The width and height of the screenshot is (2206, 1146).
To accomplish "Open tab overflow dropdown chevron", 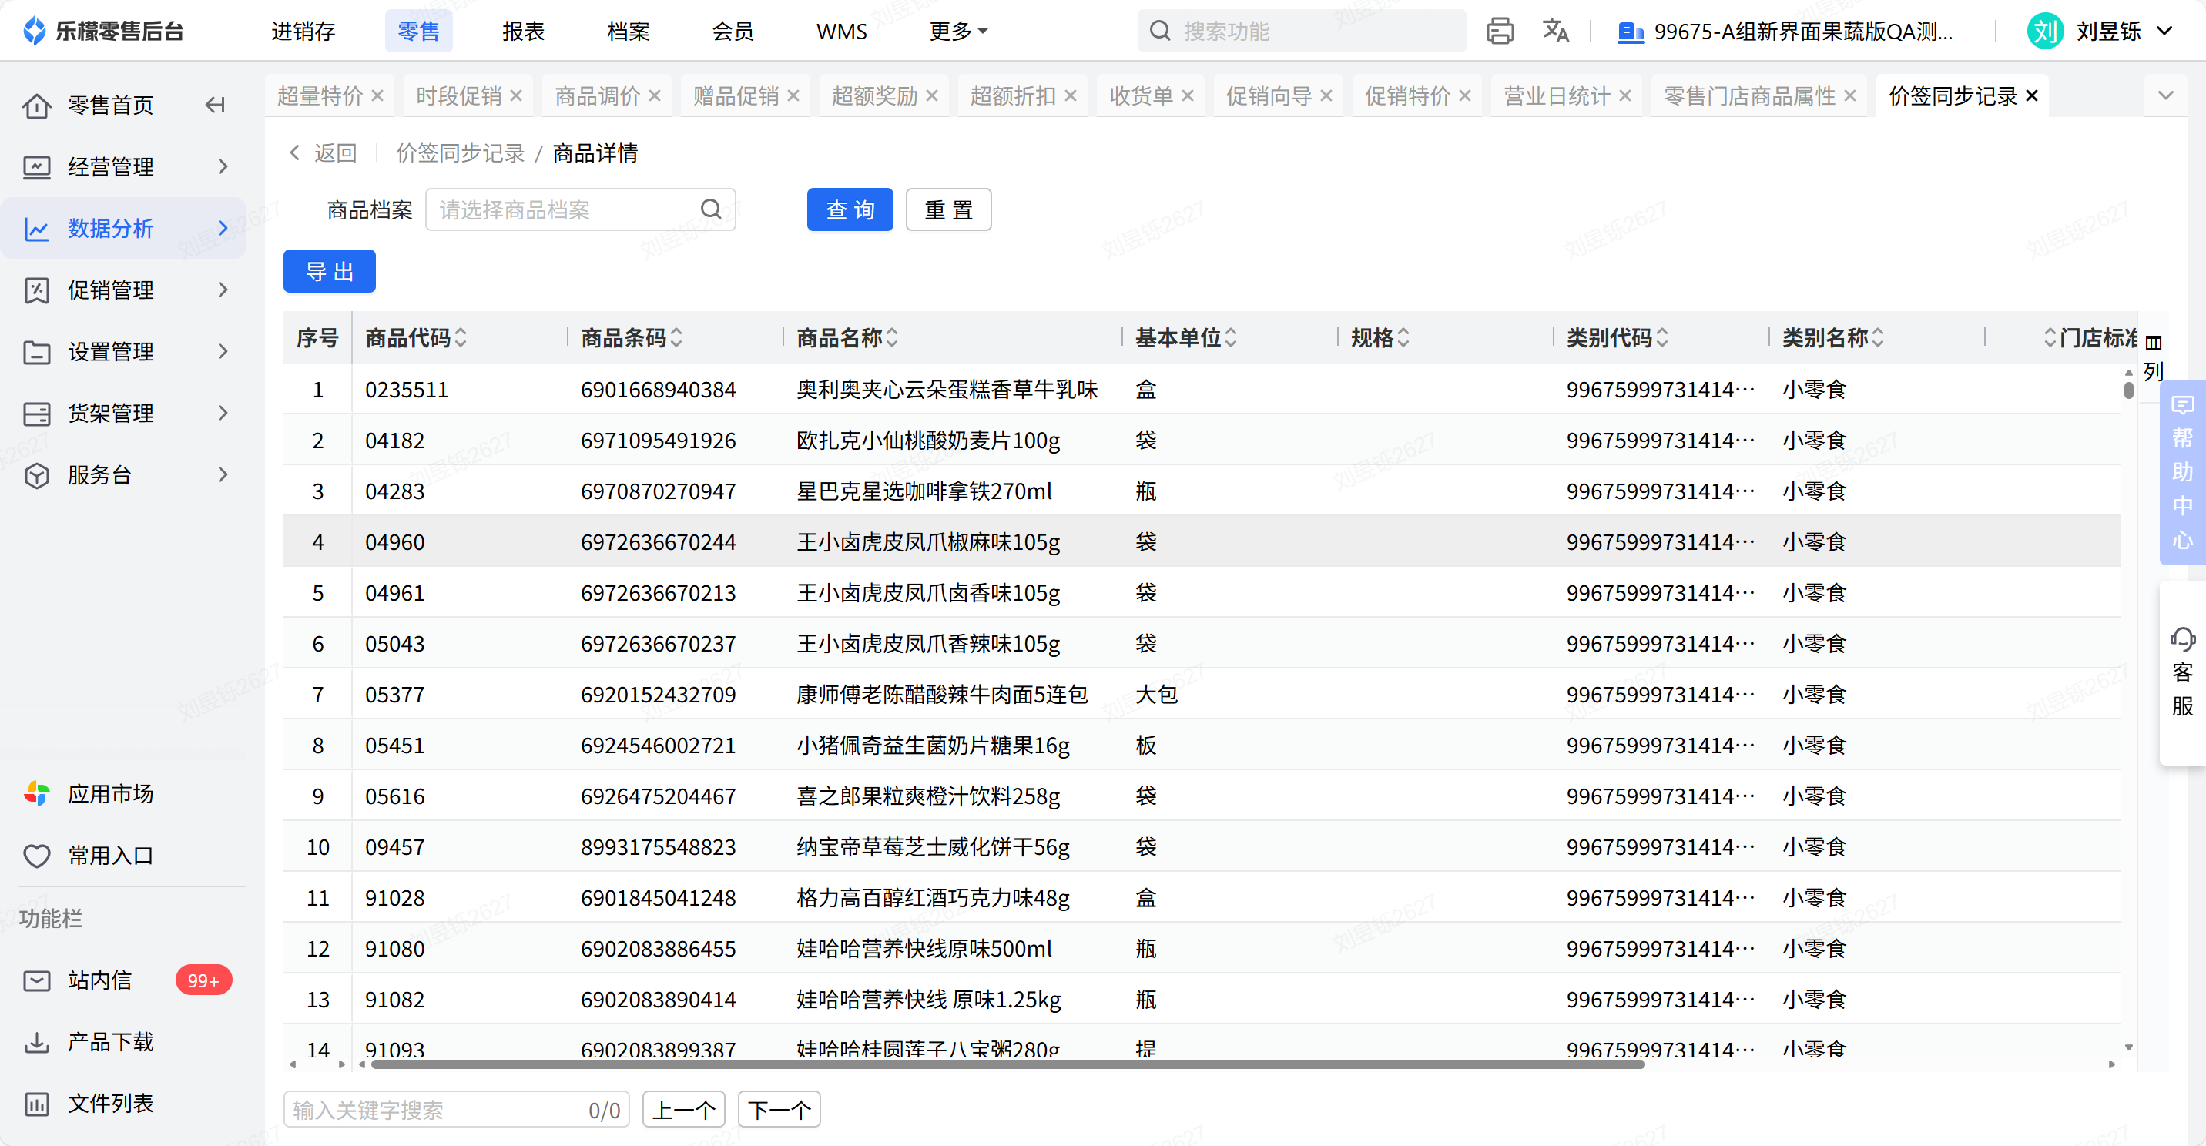I will click(x=2165, y=95).
